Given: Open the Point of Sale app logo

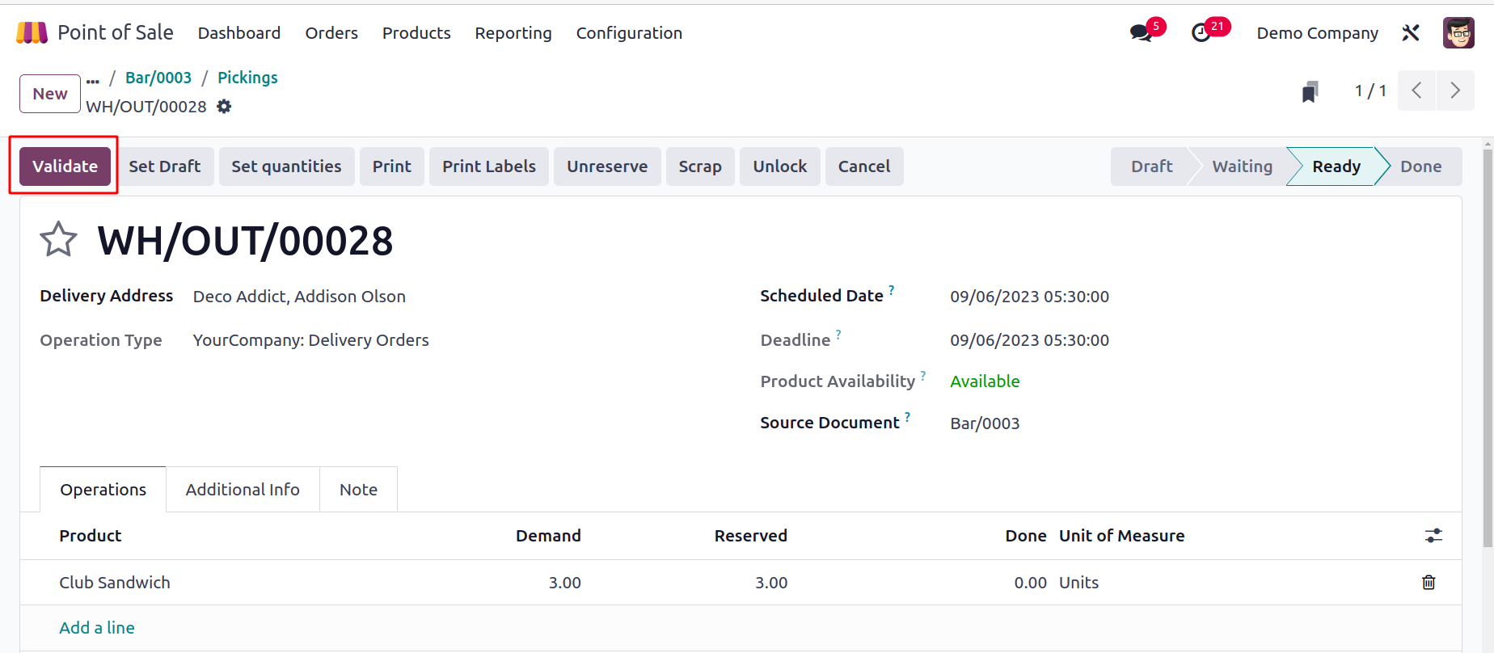Looking at the screenshot, I should click(32, 32).
